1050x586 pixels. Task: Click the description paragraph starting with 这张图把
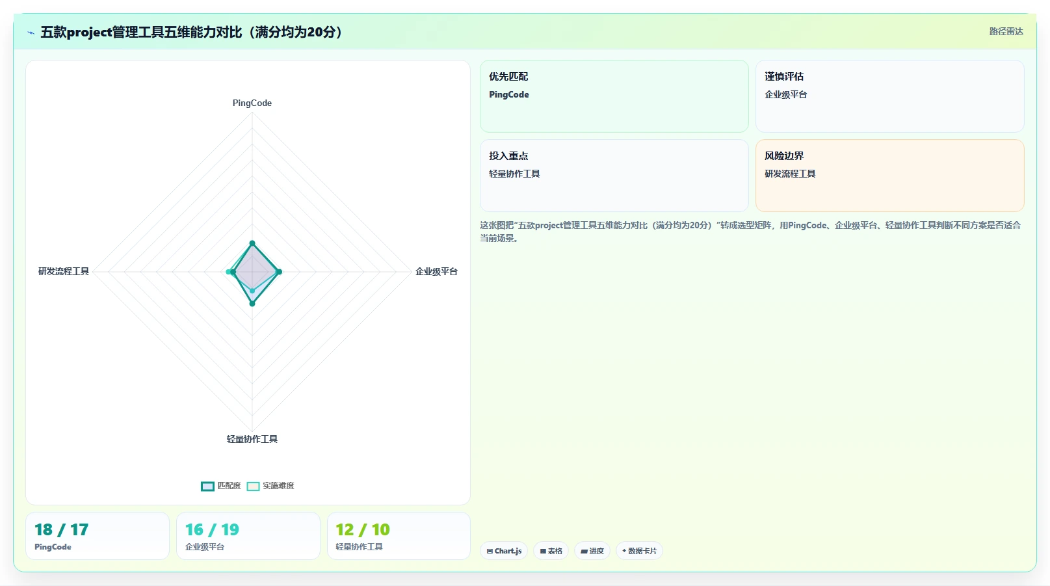point(751,232)
